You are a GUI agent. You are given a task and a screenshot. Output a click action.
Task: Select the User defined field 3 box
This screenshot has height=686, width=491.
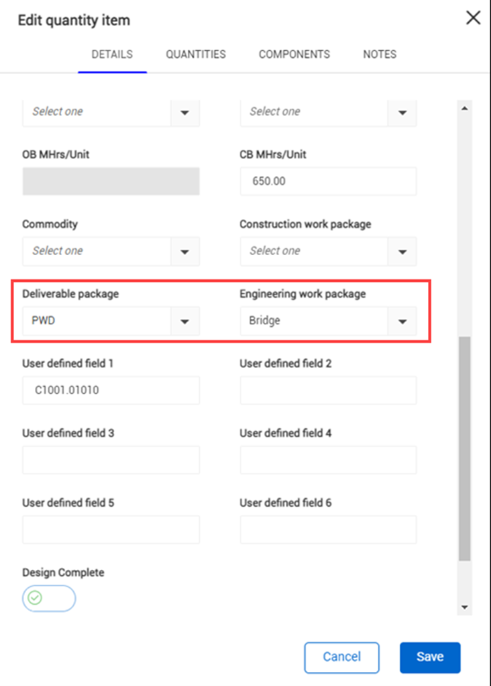click(x=111, y=460)
